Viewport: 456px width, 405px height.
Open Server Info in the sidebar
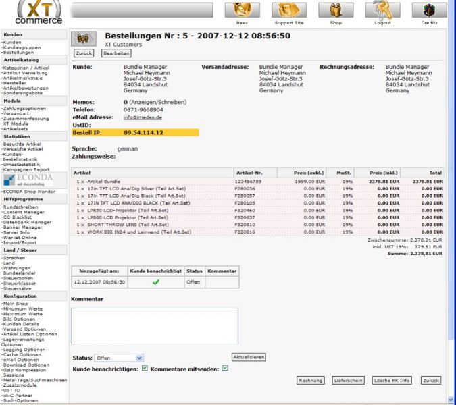coord(16,232)
